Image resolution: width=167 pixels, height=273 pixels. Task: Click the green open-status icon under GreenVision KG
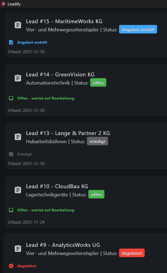coord(11,98)
